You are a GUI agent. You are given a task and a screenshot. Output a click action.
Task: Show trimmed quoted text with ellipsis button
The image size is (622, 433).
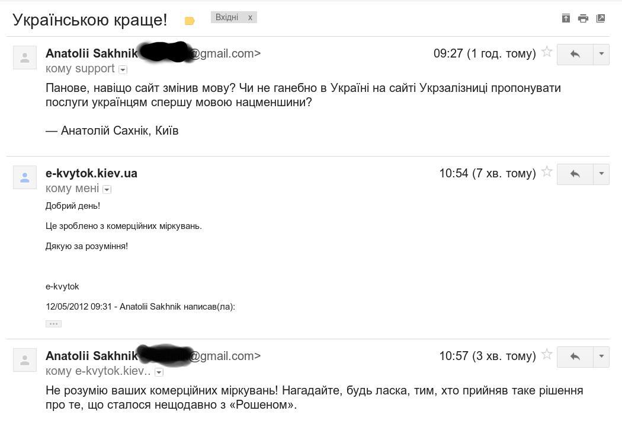(53, 324)
